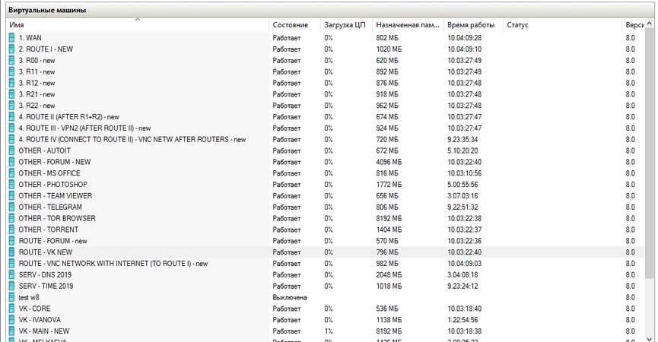Select the ROUTE - VK NEW row
658x342 pixels.
coord(46,252)
